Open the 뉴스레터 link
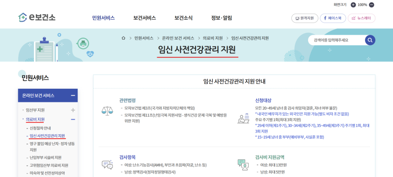Image resolution: width=393 pixels, height=177 pixels. coord(362,18)
